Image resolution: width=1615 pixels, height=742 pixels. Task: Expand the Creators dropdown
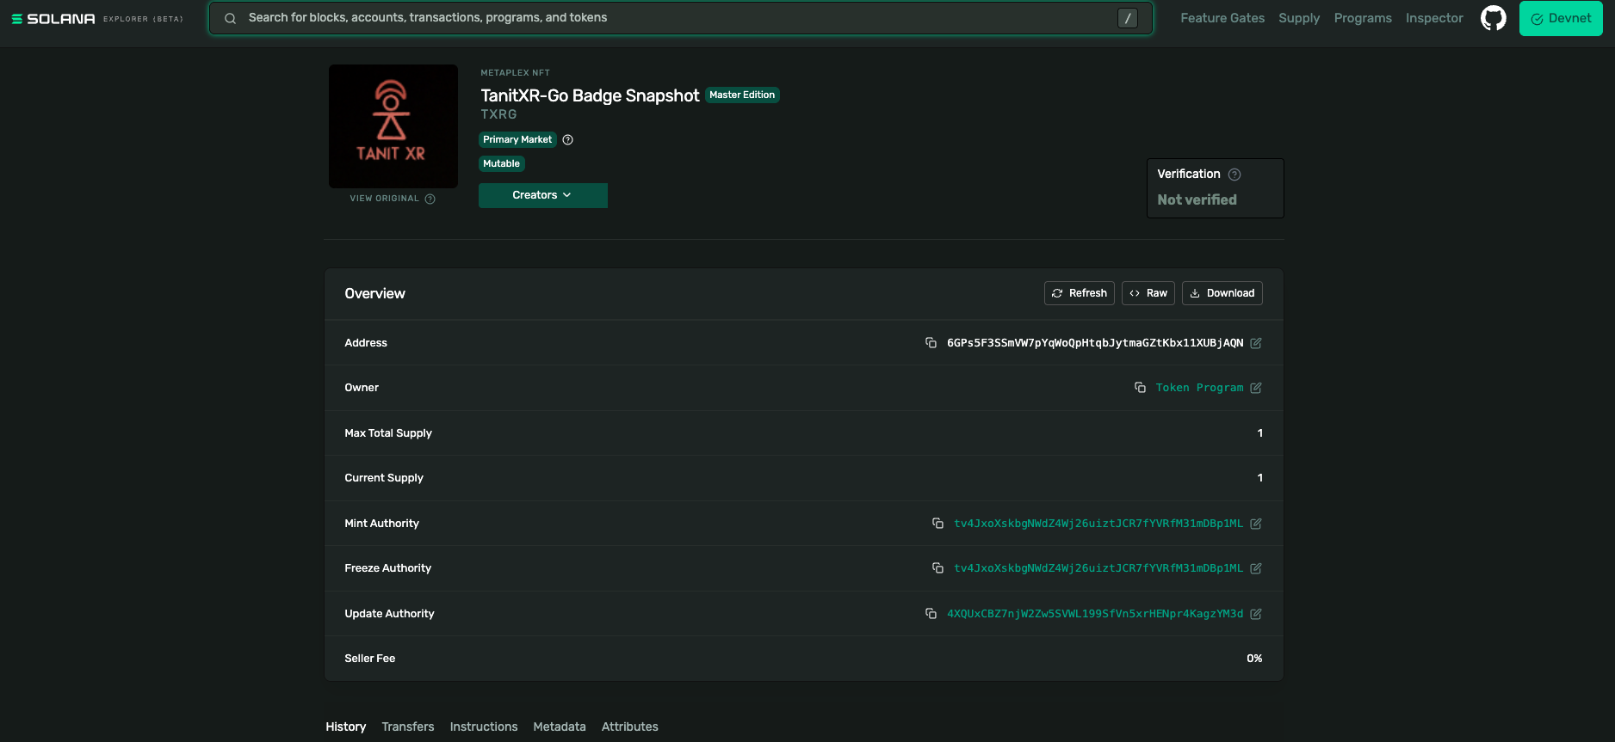tap(543, 195)
